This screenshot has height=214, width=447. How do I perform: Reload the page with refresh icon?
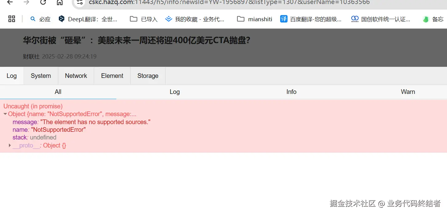coord(43,2)
